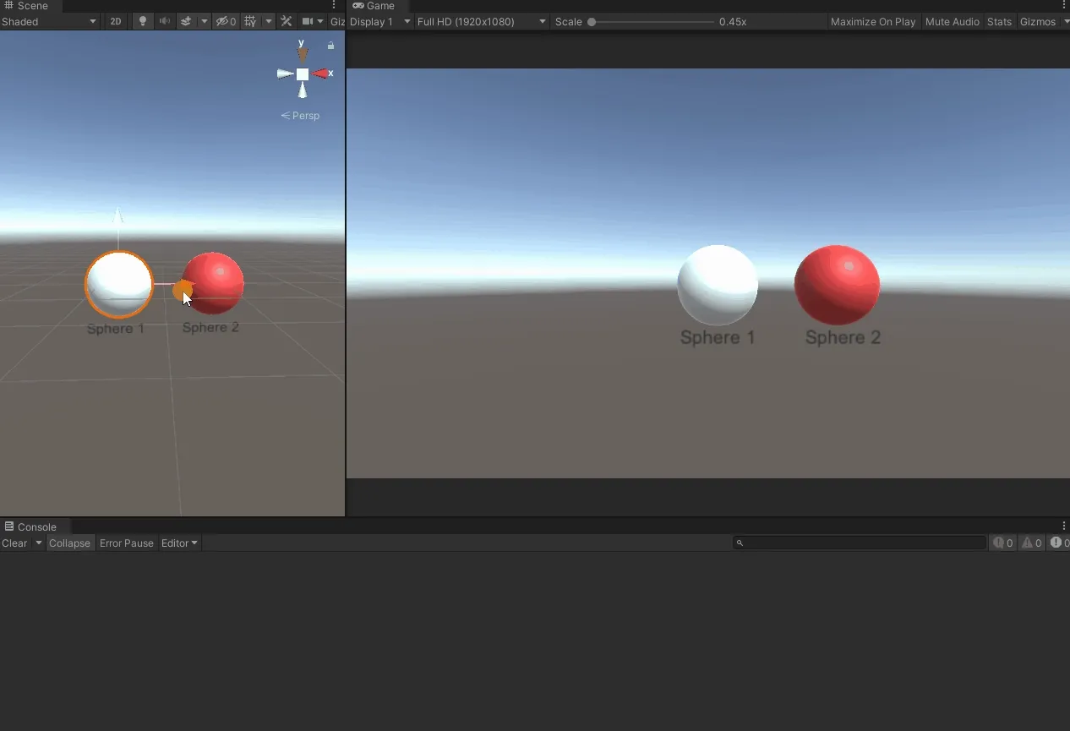
Task: Toggle Maximize On Play
Action: click(873, 21)
